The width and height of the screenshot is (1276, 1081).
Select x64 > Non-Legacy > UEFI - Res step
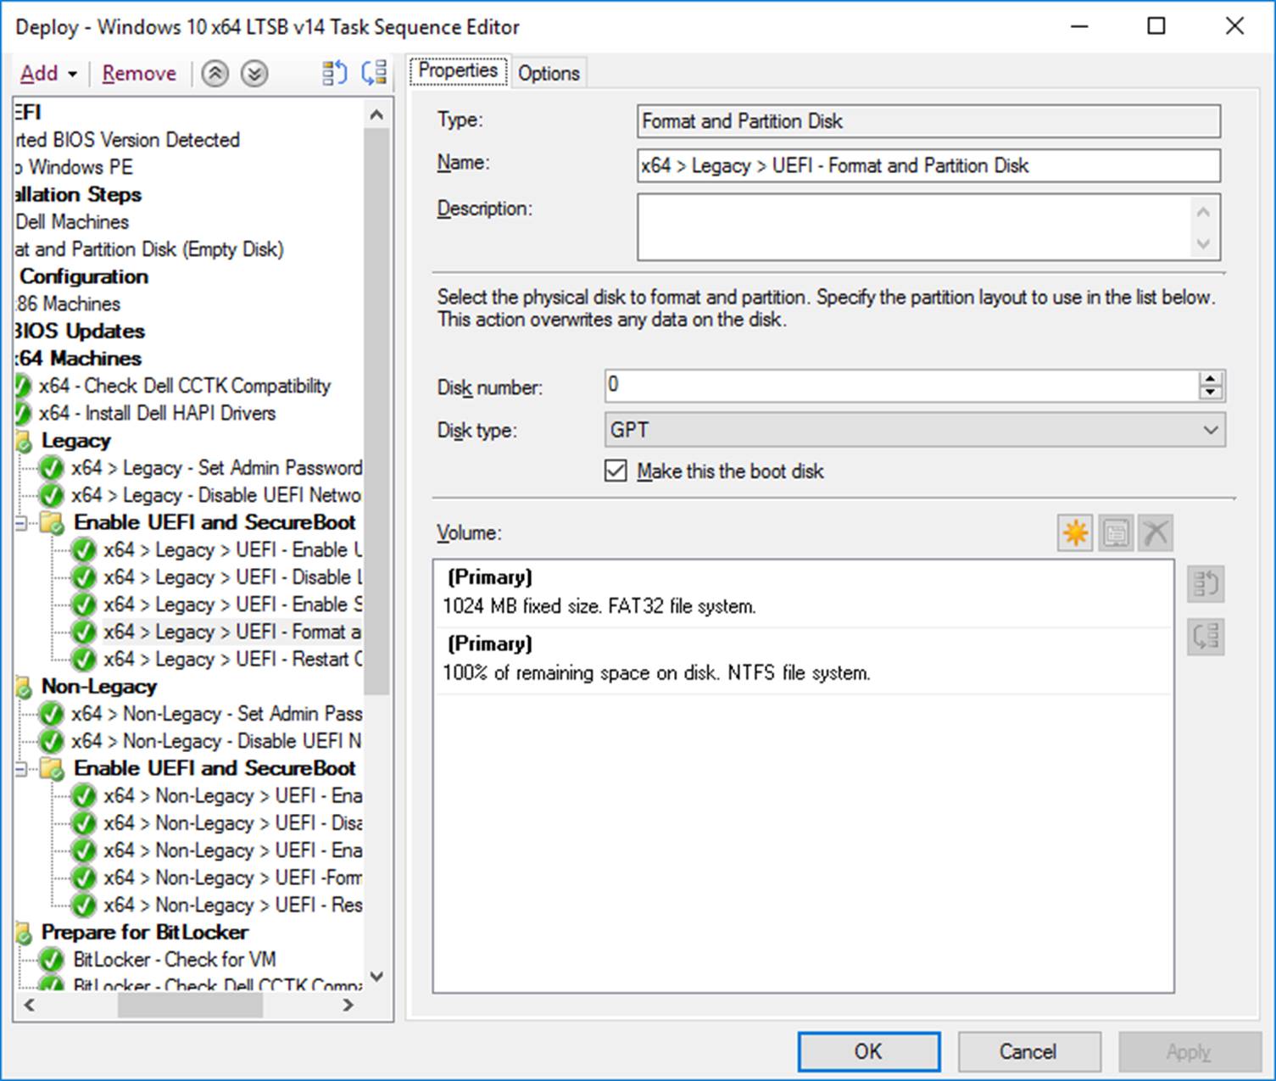click(x=232, y=905)
